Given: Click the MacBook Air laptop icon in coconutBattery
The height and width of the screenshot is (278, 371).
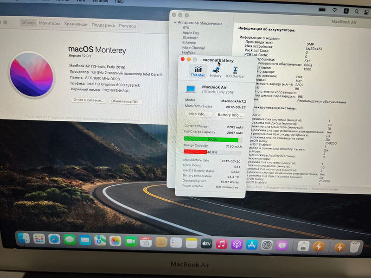Looking at the screenshot, I should 191,89.
